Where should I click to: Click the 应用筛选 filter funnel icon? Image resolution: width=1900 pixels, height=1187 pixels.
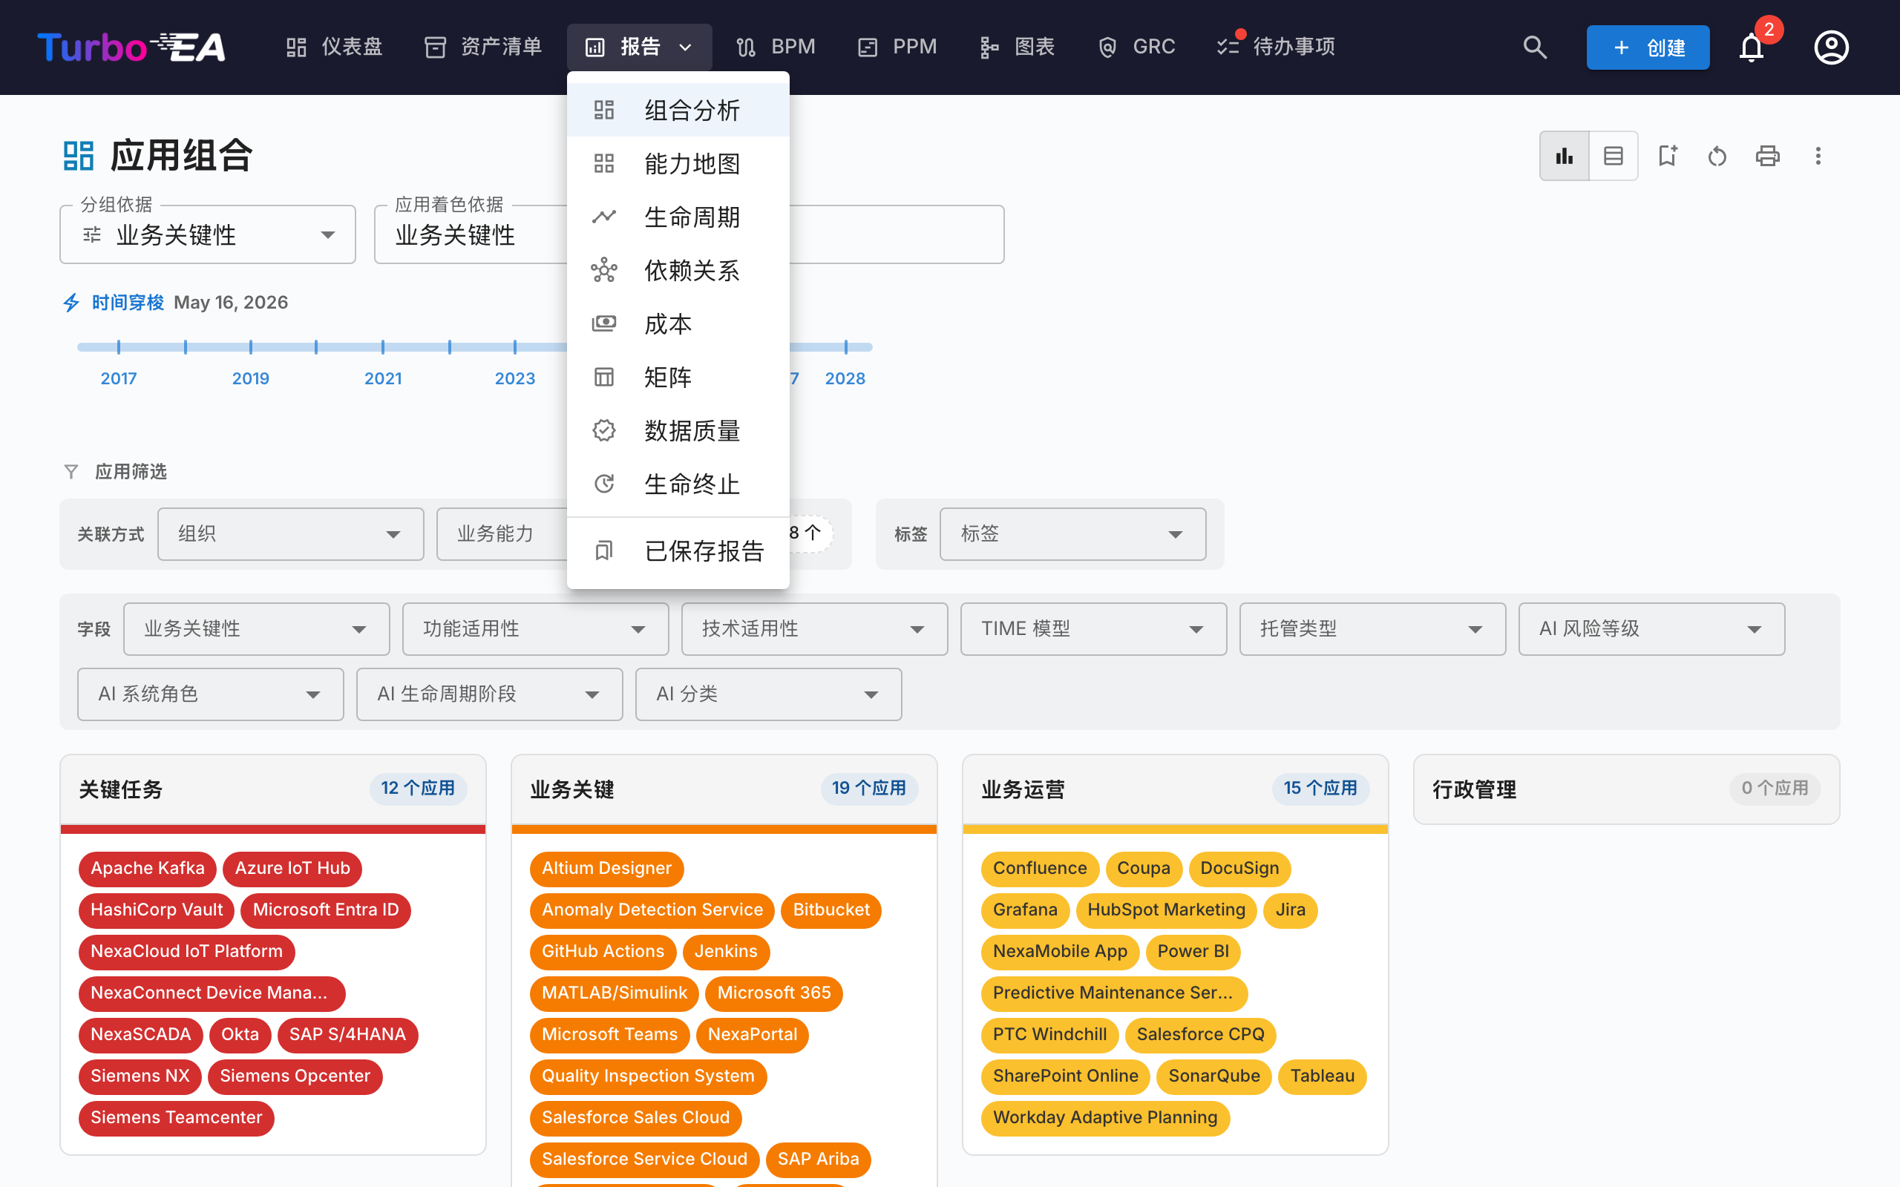click(x=71, y=471)
